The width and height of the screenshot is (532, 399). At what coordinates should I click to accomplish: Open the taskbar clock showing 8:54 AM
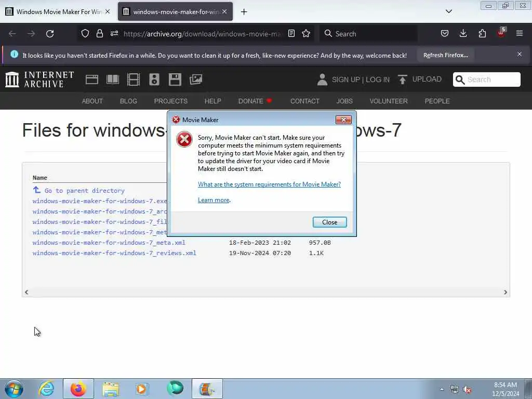(x=506, y=389)
